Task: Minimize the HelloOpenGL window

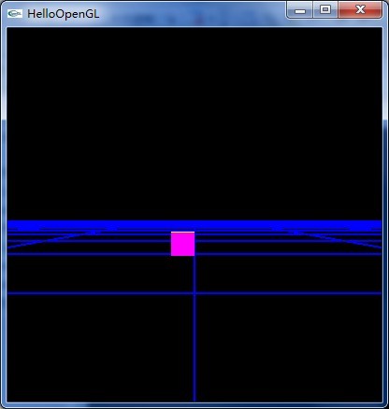Action: tap(300, 10)
